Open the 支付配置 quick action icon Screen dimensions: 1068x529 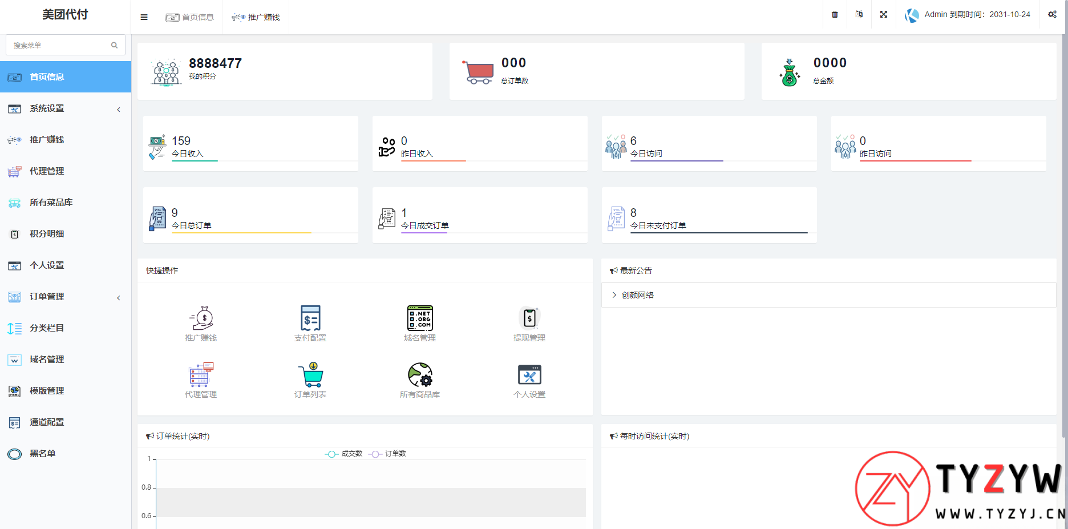(x=310, y=318)
